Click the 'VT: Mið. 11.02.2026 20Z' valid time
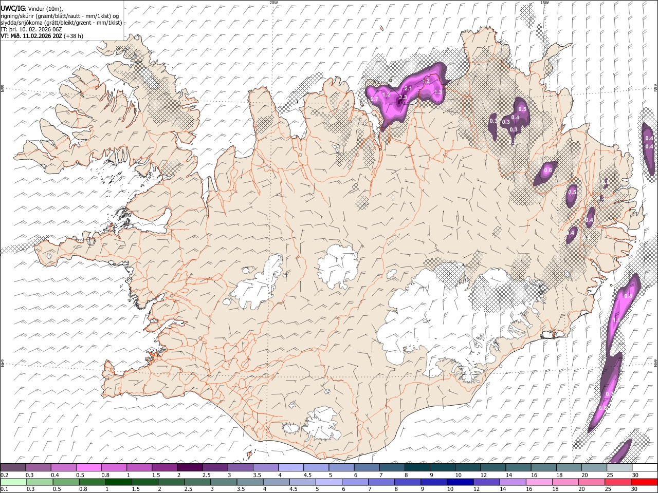Image resolution: width=658 pixels, height=493 pixels. pos(31,36)
